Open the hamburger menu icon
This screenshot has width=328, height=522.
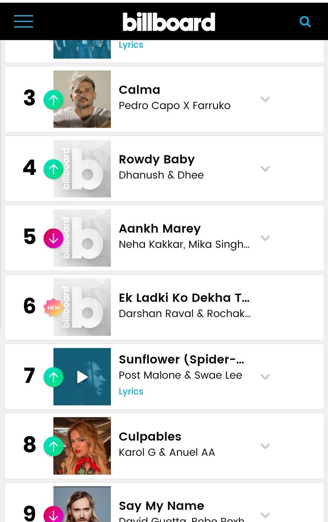23,21
